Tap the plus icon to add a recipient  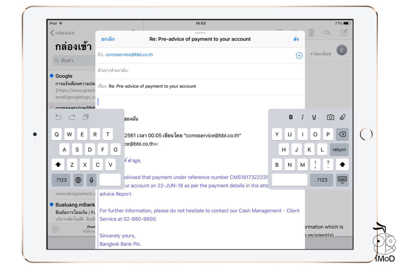(299, 55)
